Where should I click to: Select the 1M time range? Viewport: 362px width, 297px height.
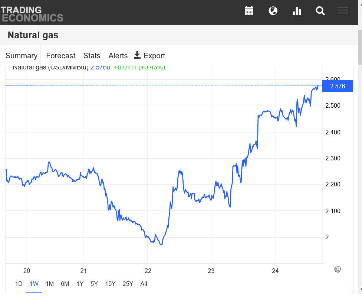pos(50,284)
